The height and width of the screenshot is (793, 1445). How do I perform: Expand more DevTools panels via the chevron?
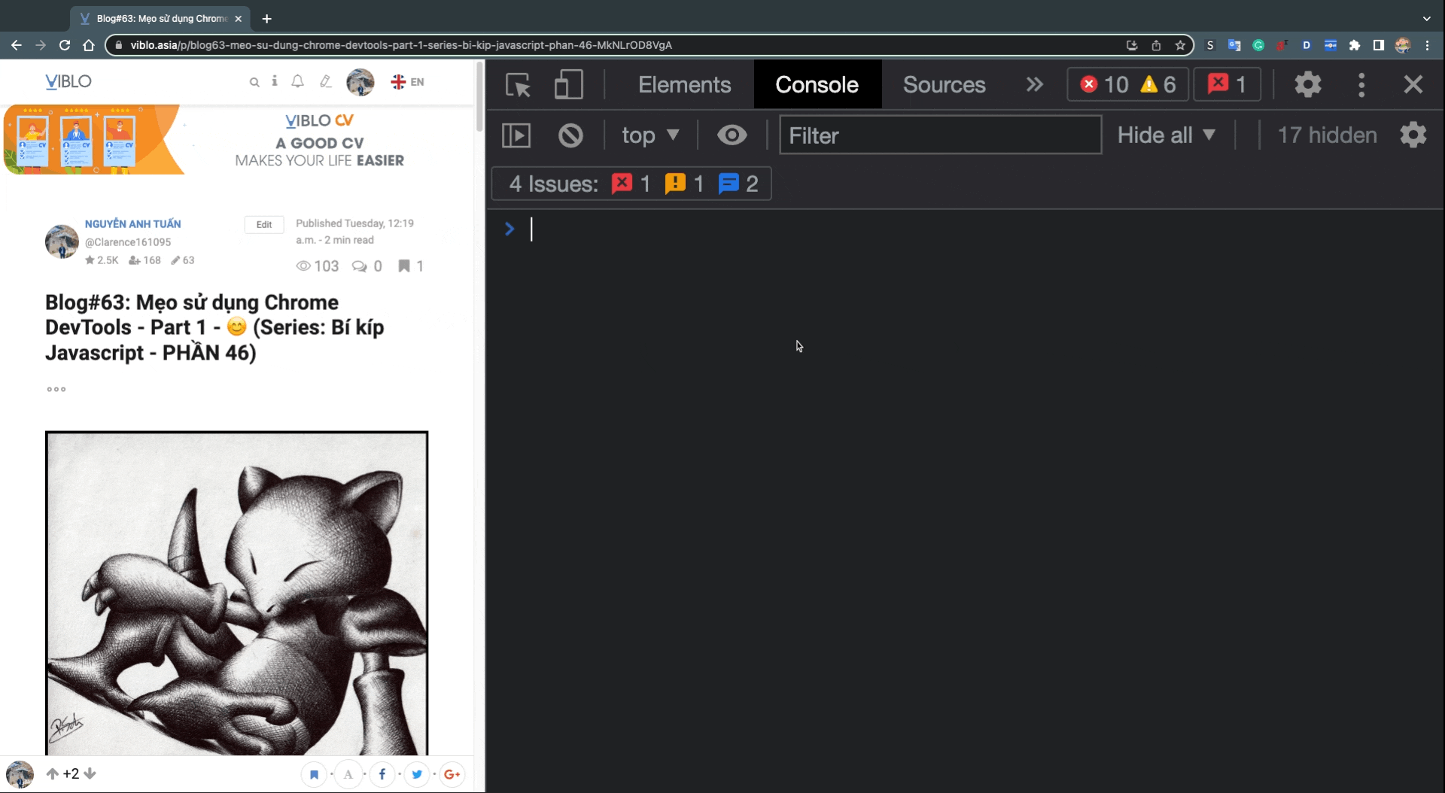[1034, 84]
